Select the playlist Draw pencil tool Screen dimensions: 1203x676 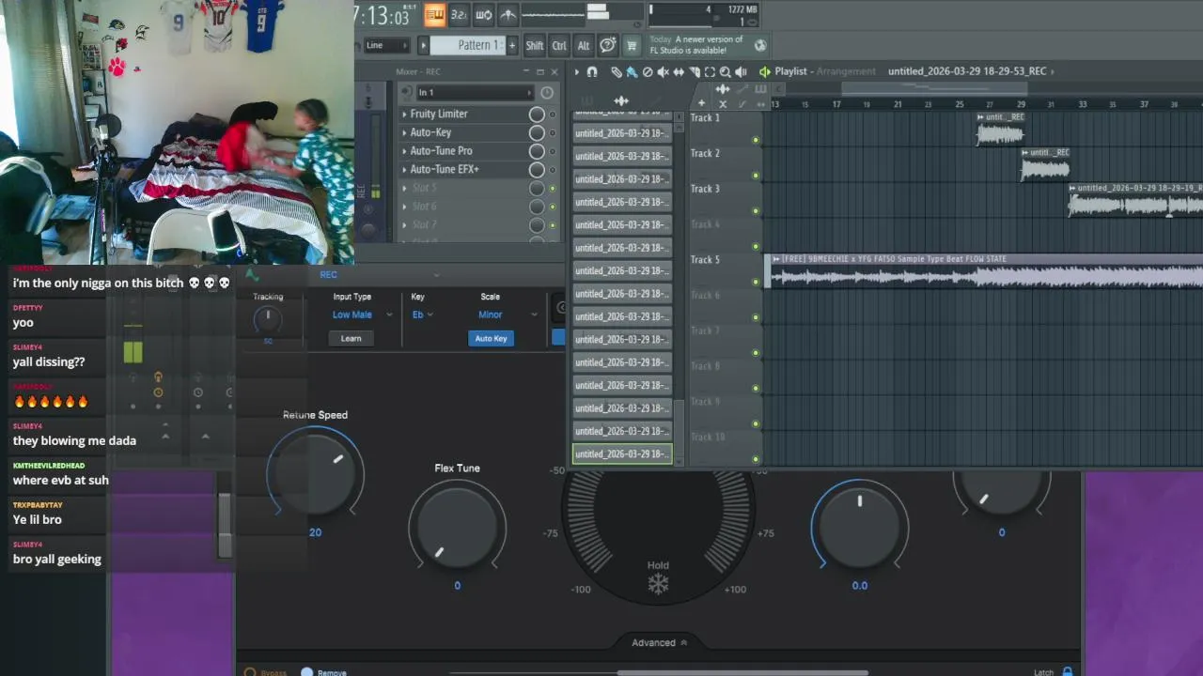click(x=616, y=71)
